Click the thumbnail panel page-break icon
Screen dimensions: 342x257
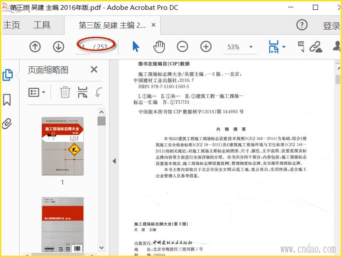point(83,92)
